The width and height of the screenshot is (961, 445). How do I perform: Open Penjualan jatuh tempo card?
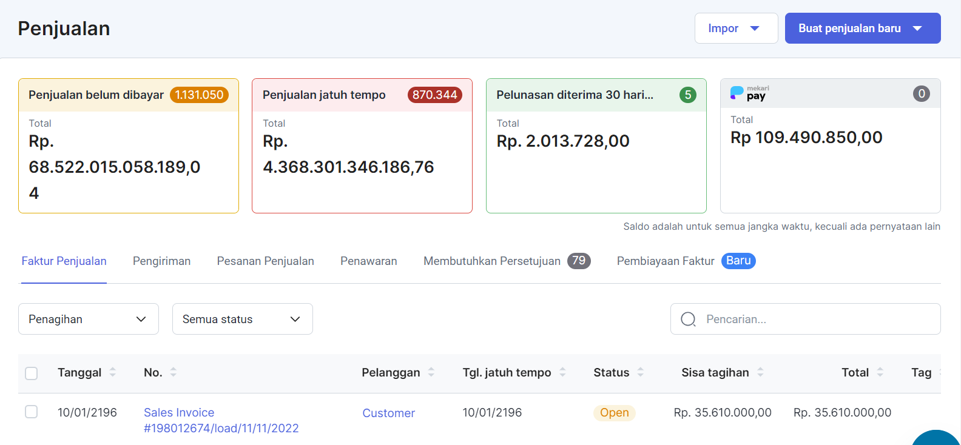[x=362, y=146]
